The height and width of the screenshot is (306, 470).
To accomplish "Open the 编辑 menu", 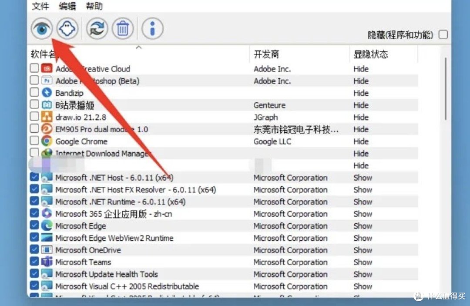I will point(67,6).
